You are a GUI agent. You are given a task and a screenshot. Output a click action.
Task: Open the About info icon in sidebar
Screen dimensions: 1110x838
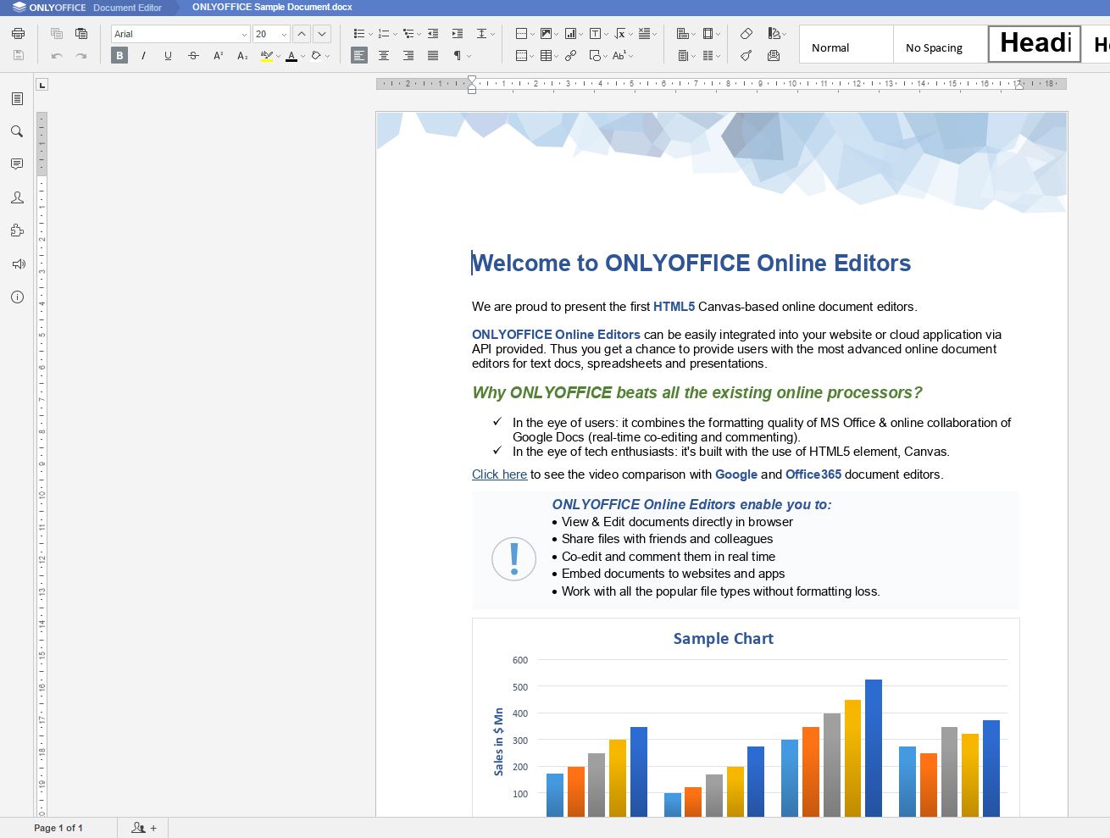pyautogui.click(x=17, y=297)
